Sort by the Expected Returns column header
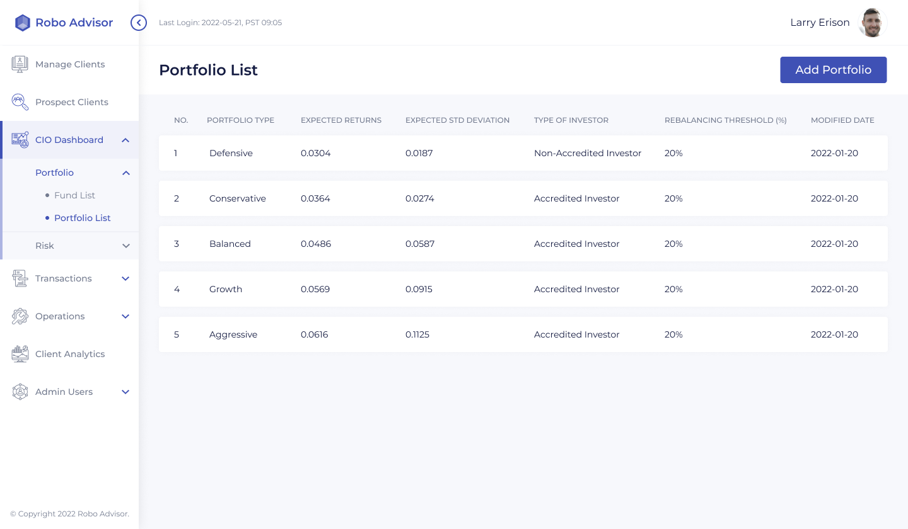908x529 pixels. pos(340,120)
